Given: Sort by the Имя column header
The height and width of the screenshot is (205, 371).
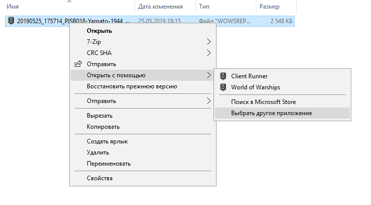Looking at the screenshot, I should pos(13,7).
